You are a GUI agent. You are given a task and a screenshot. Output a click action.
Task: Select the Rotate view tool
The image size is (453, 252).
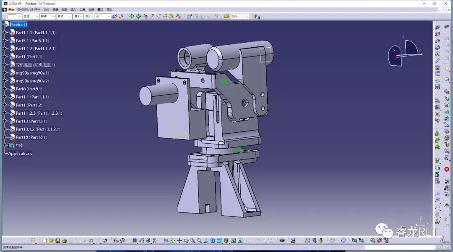click(x=186, y=240)
